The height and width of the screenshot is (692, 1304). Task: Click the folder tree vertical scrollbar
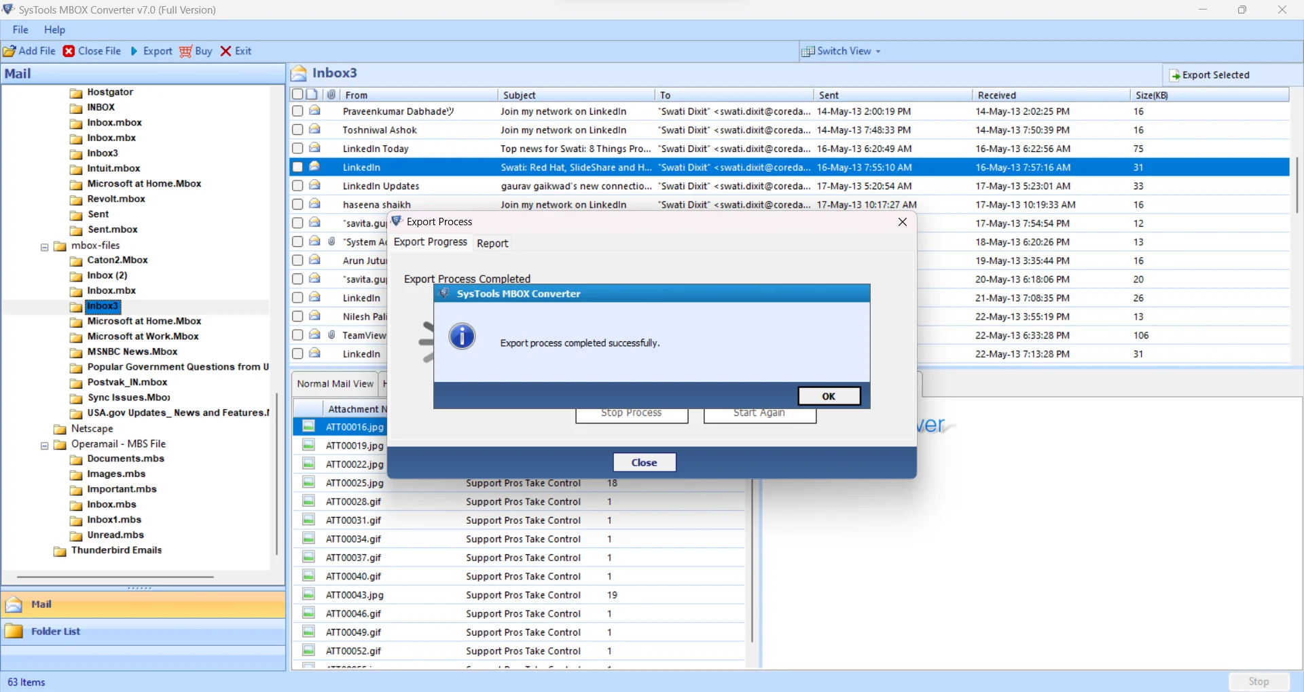[x=277, y=474]
